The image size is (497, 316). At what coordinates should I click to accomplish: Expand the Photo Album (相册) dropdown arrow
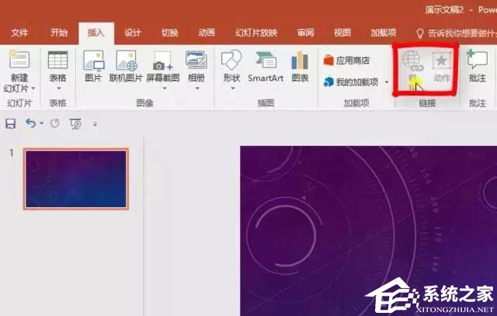pos(197,89)
